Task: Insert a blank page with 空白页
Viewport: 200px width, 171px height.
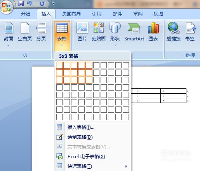Action: pos(25,32)
